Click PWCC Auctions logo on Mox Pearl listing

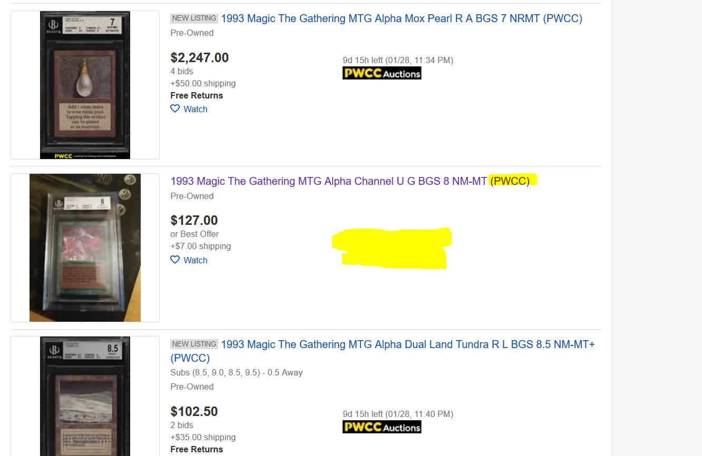tap(382, 73)
